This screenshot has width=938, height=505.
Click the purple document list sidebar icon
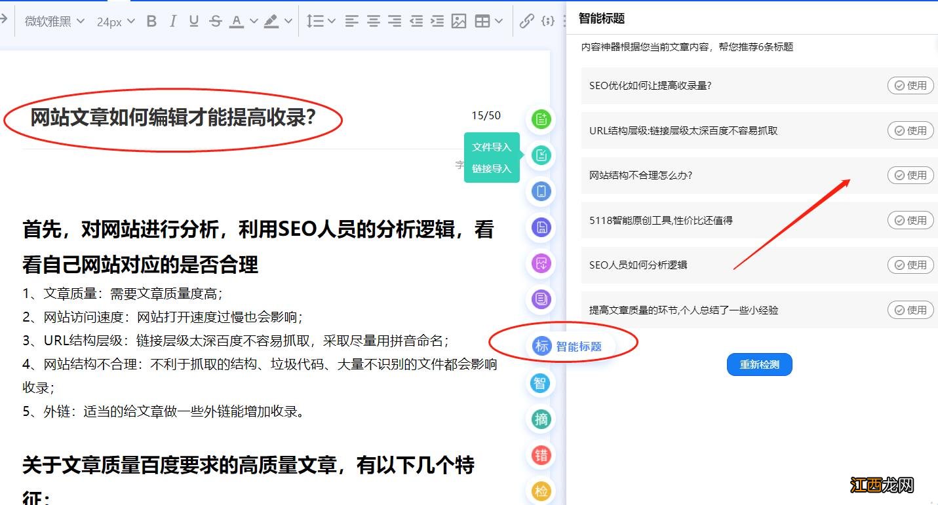[541, 299]
